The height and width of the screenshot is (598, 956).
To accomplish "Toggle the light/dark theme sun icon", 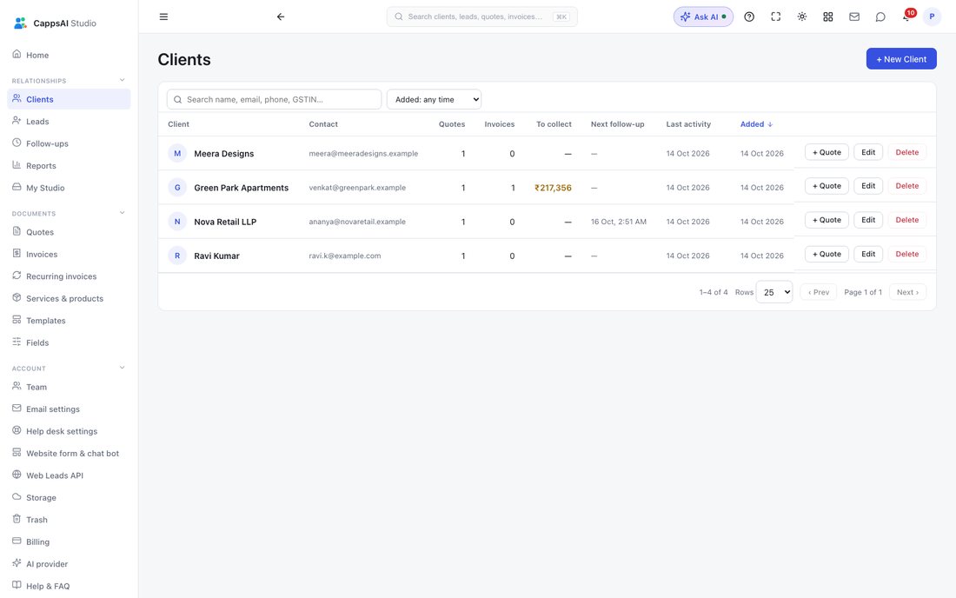I will 802,17.
